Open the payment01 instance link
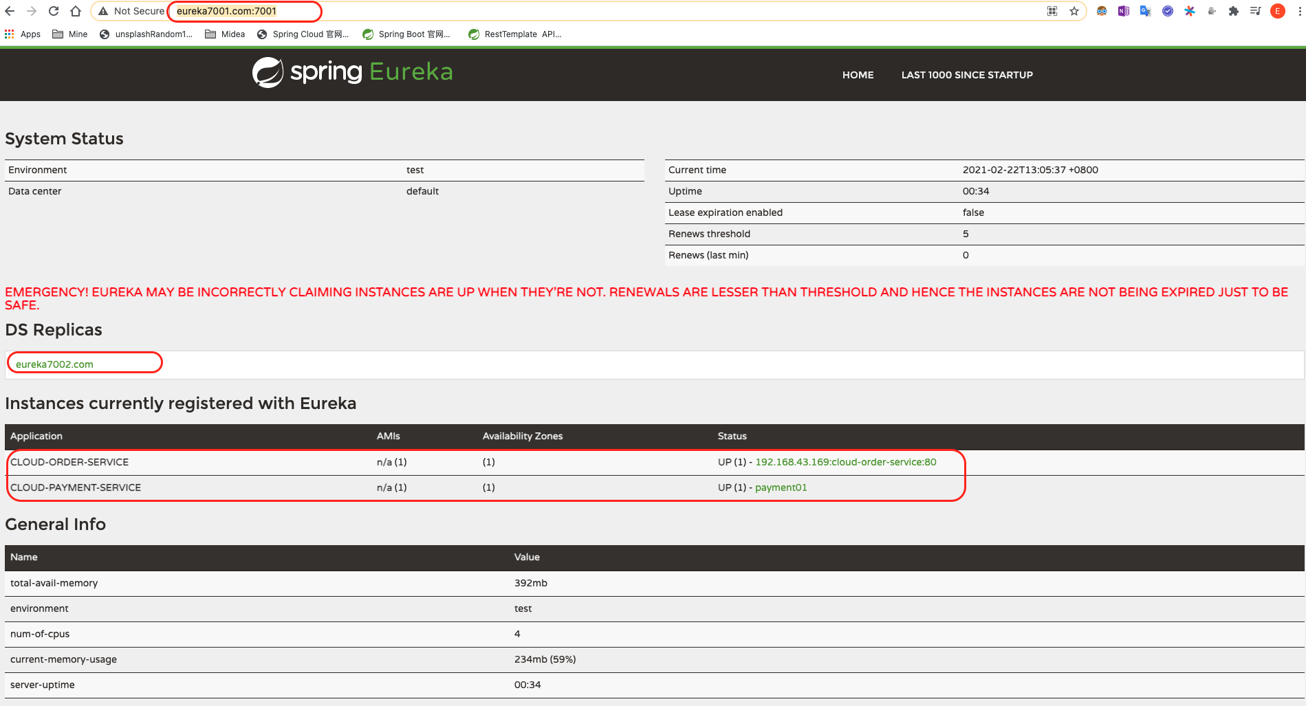This screenshot has height=706, width=1306. [781, 487]
